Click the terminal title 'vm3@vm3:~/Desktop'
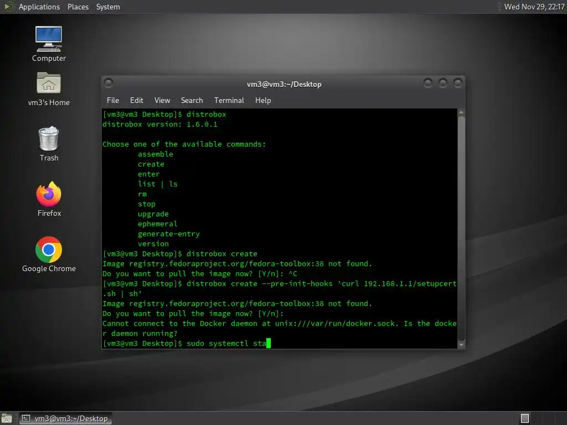The width and height of the screenshot is (567, 425). pos(284,84)
